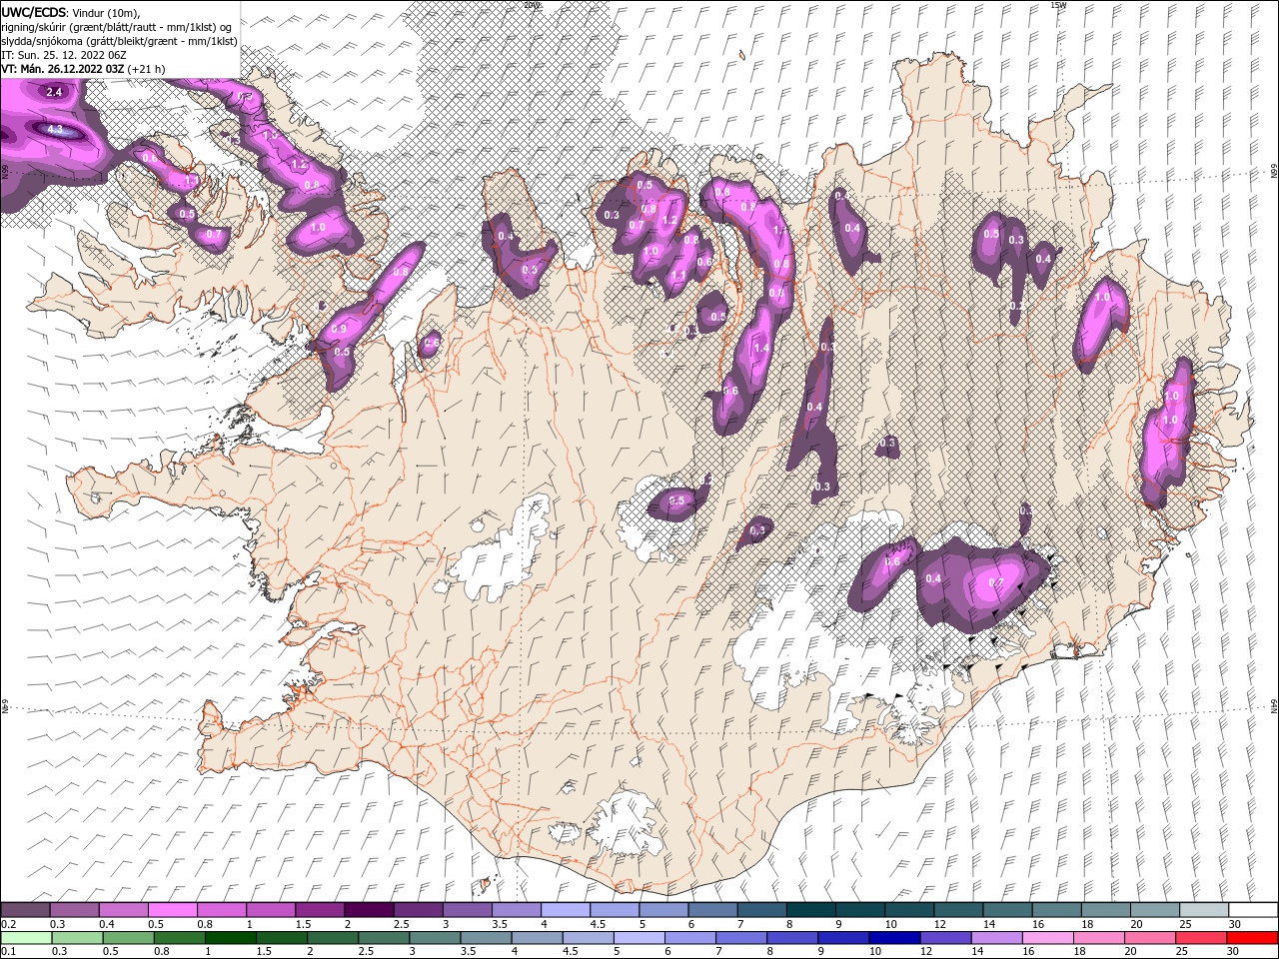Click the pale grey swatch labeled 25 in snow scale
This screenshot has width=1279, height=959.
point(1204,910)
